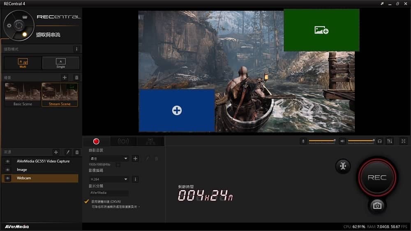Image resolution: width=411 pixels, height=231 pixels.
Task: Open file folder icon in RECentral dial
Action: tap(25, 17)
